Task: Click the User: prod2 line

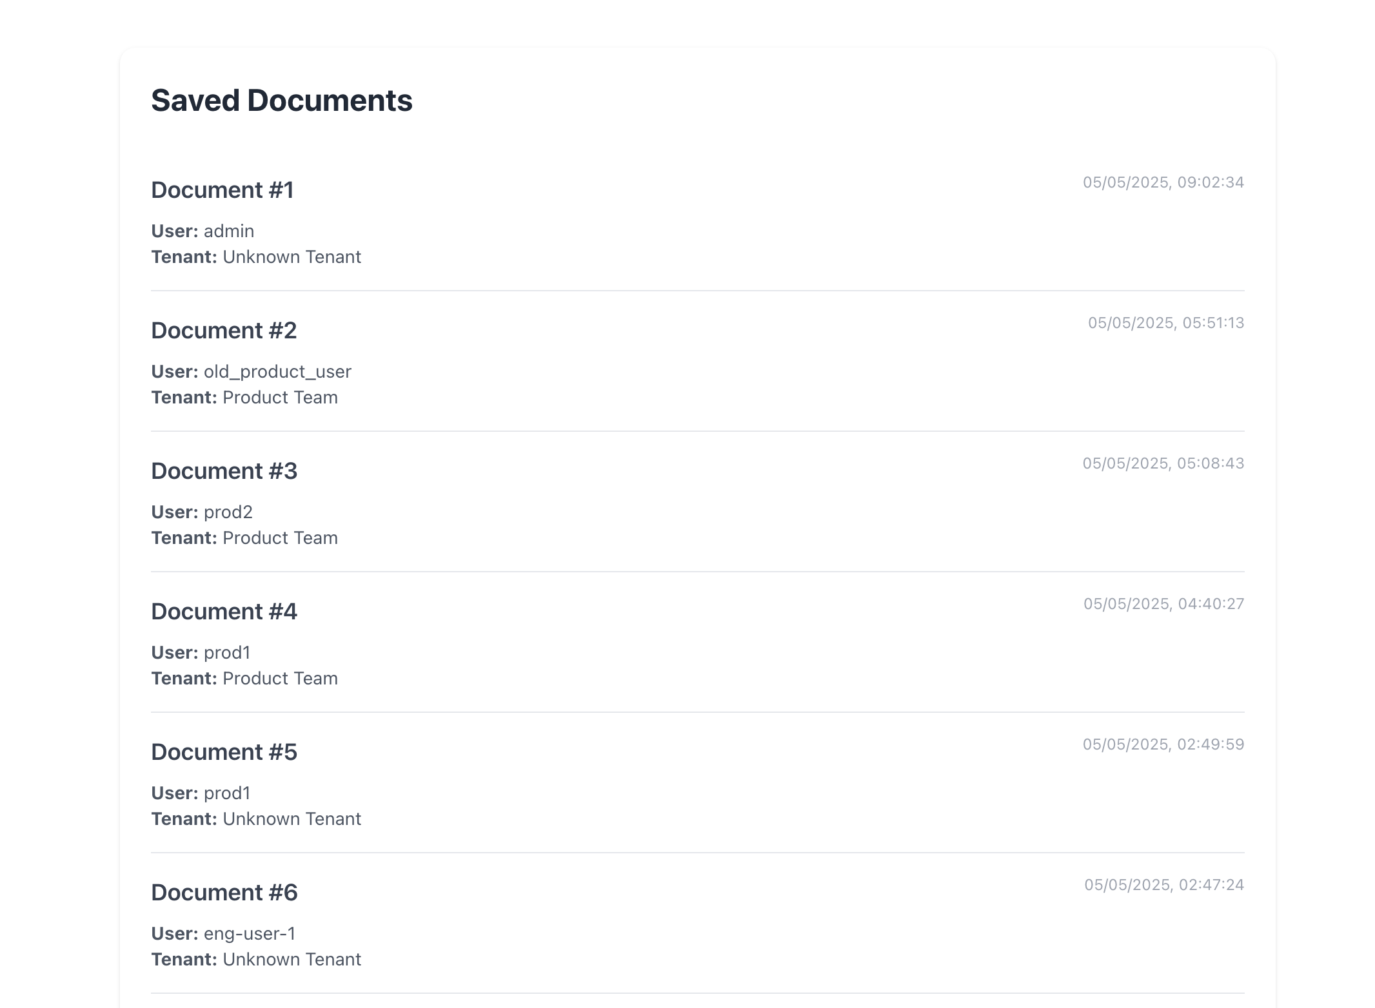Action: click(202, 512)
